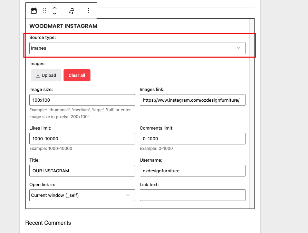Image resolution: width=308 pixels, height=233 pixels.
Task: Click the transform block loop arrow icon
Action: (x=71, y=11)
